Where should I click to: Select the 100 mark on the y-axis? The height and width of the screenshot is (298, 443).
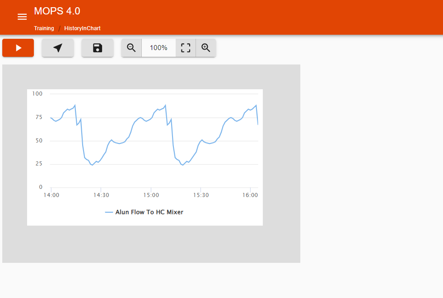[38, 93]
